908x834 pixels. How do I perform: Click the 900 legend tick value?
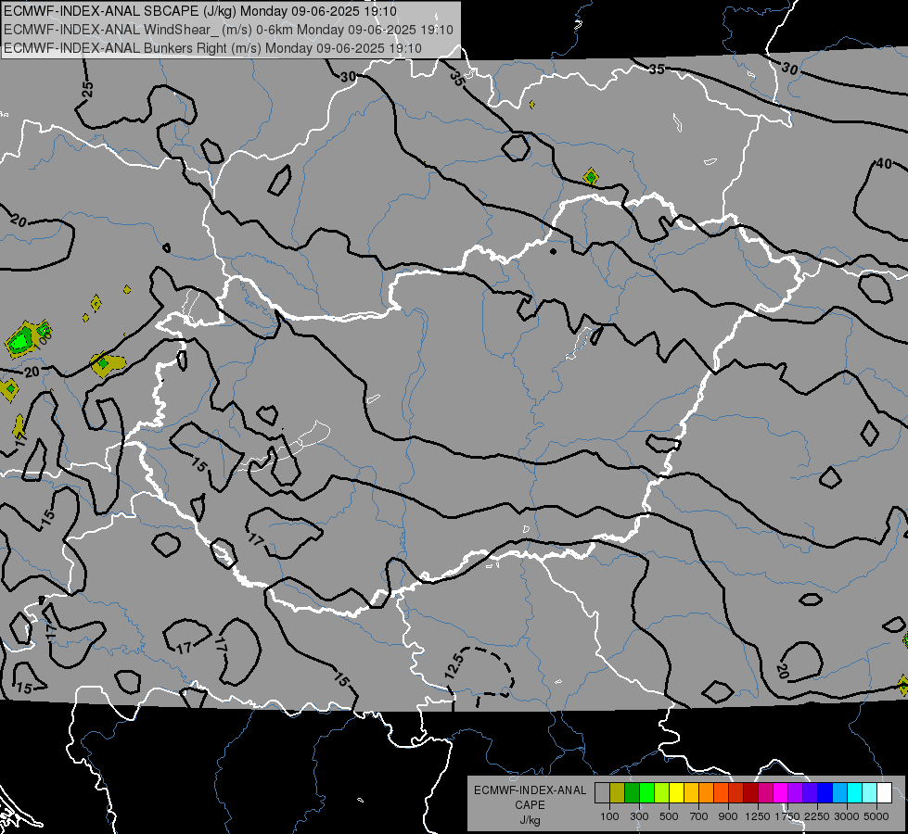(x=728, y=816)
